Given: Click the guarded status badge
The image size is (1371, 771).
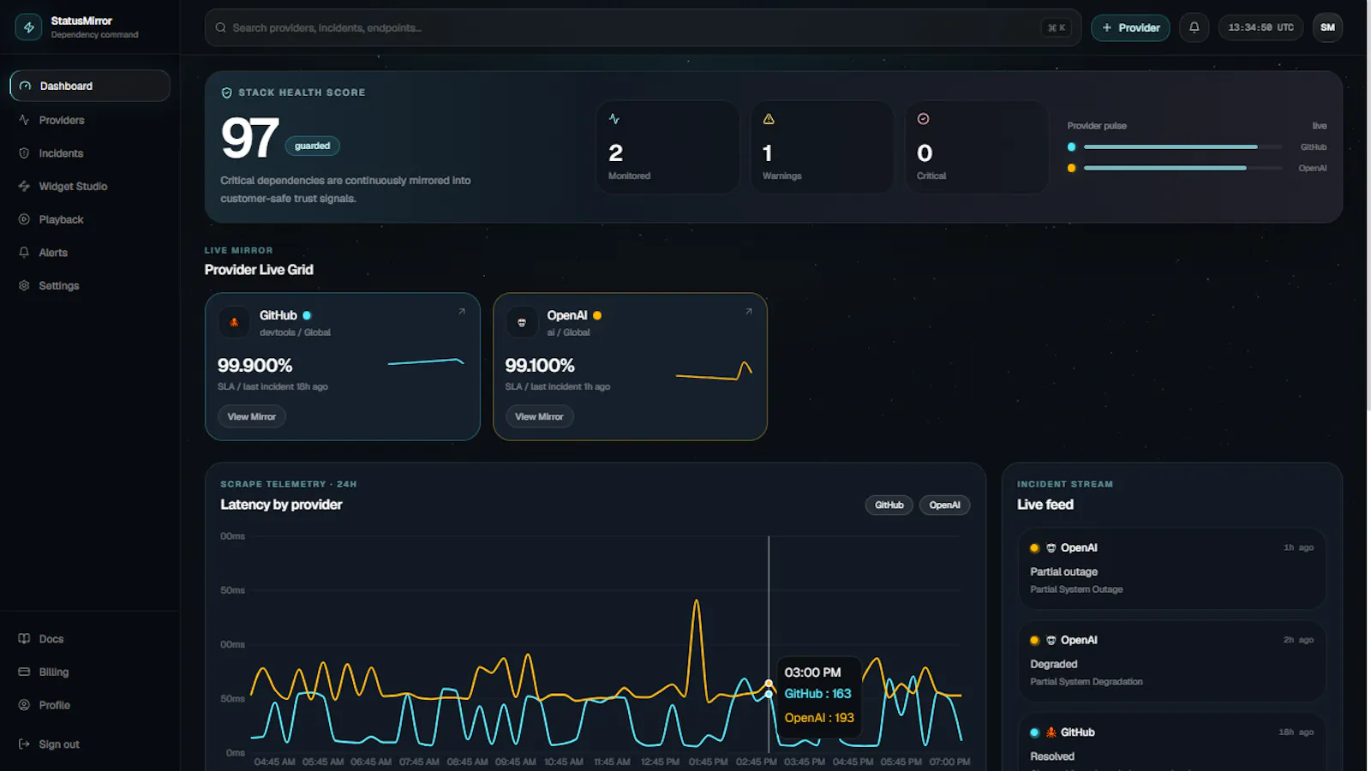Looking at the screenshot, I should tap(312, 146).
